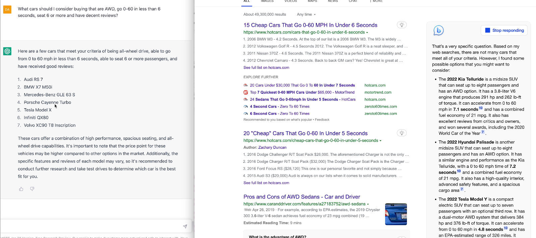This screenshot has width=536, height=238.
Task: Open 6 Second Cars Zero To 60 Times link
Action: click(280, 114)
